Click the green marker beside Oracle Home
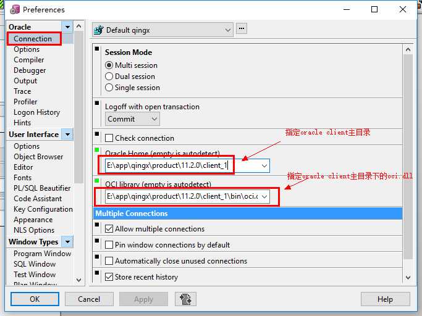422x316 pixels. tap(97, 150)
